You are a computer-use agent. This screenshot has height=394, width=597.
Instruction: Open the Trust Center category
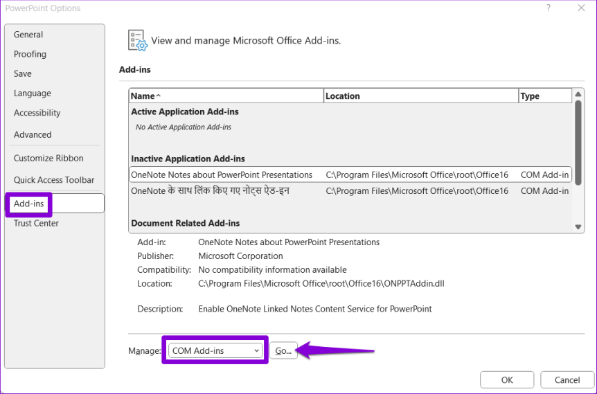36,223
